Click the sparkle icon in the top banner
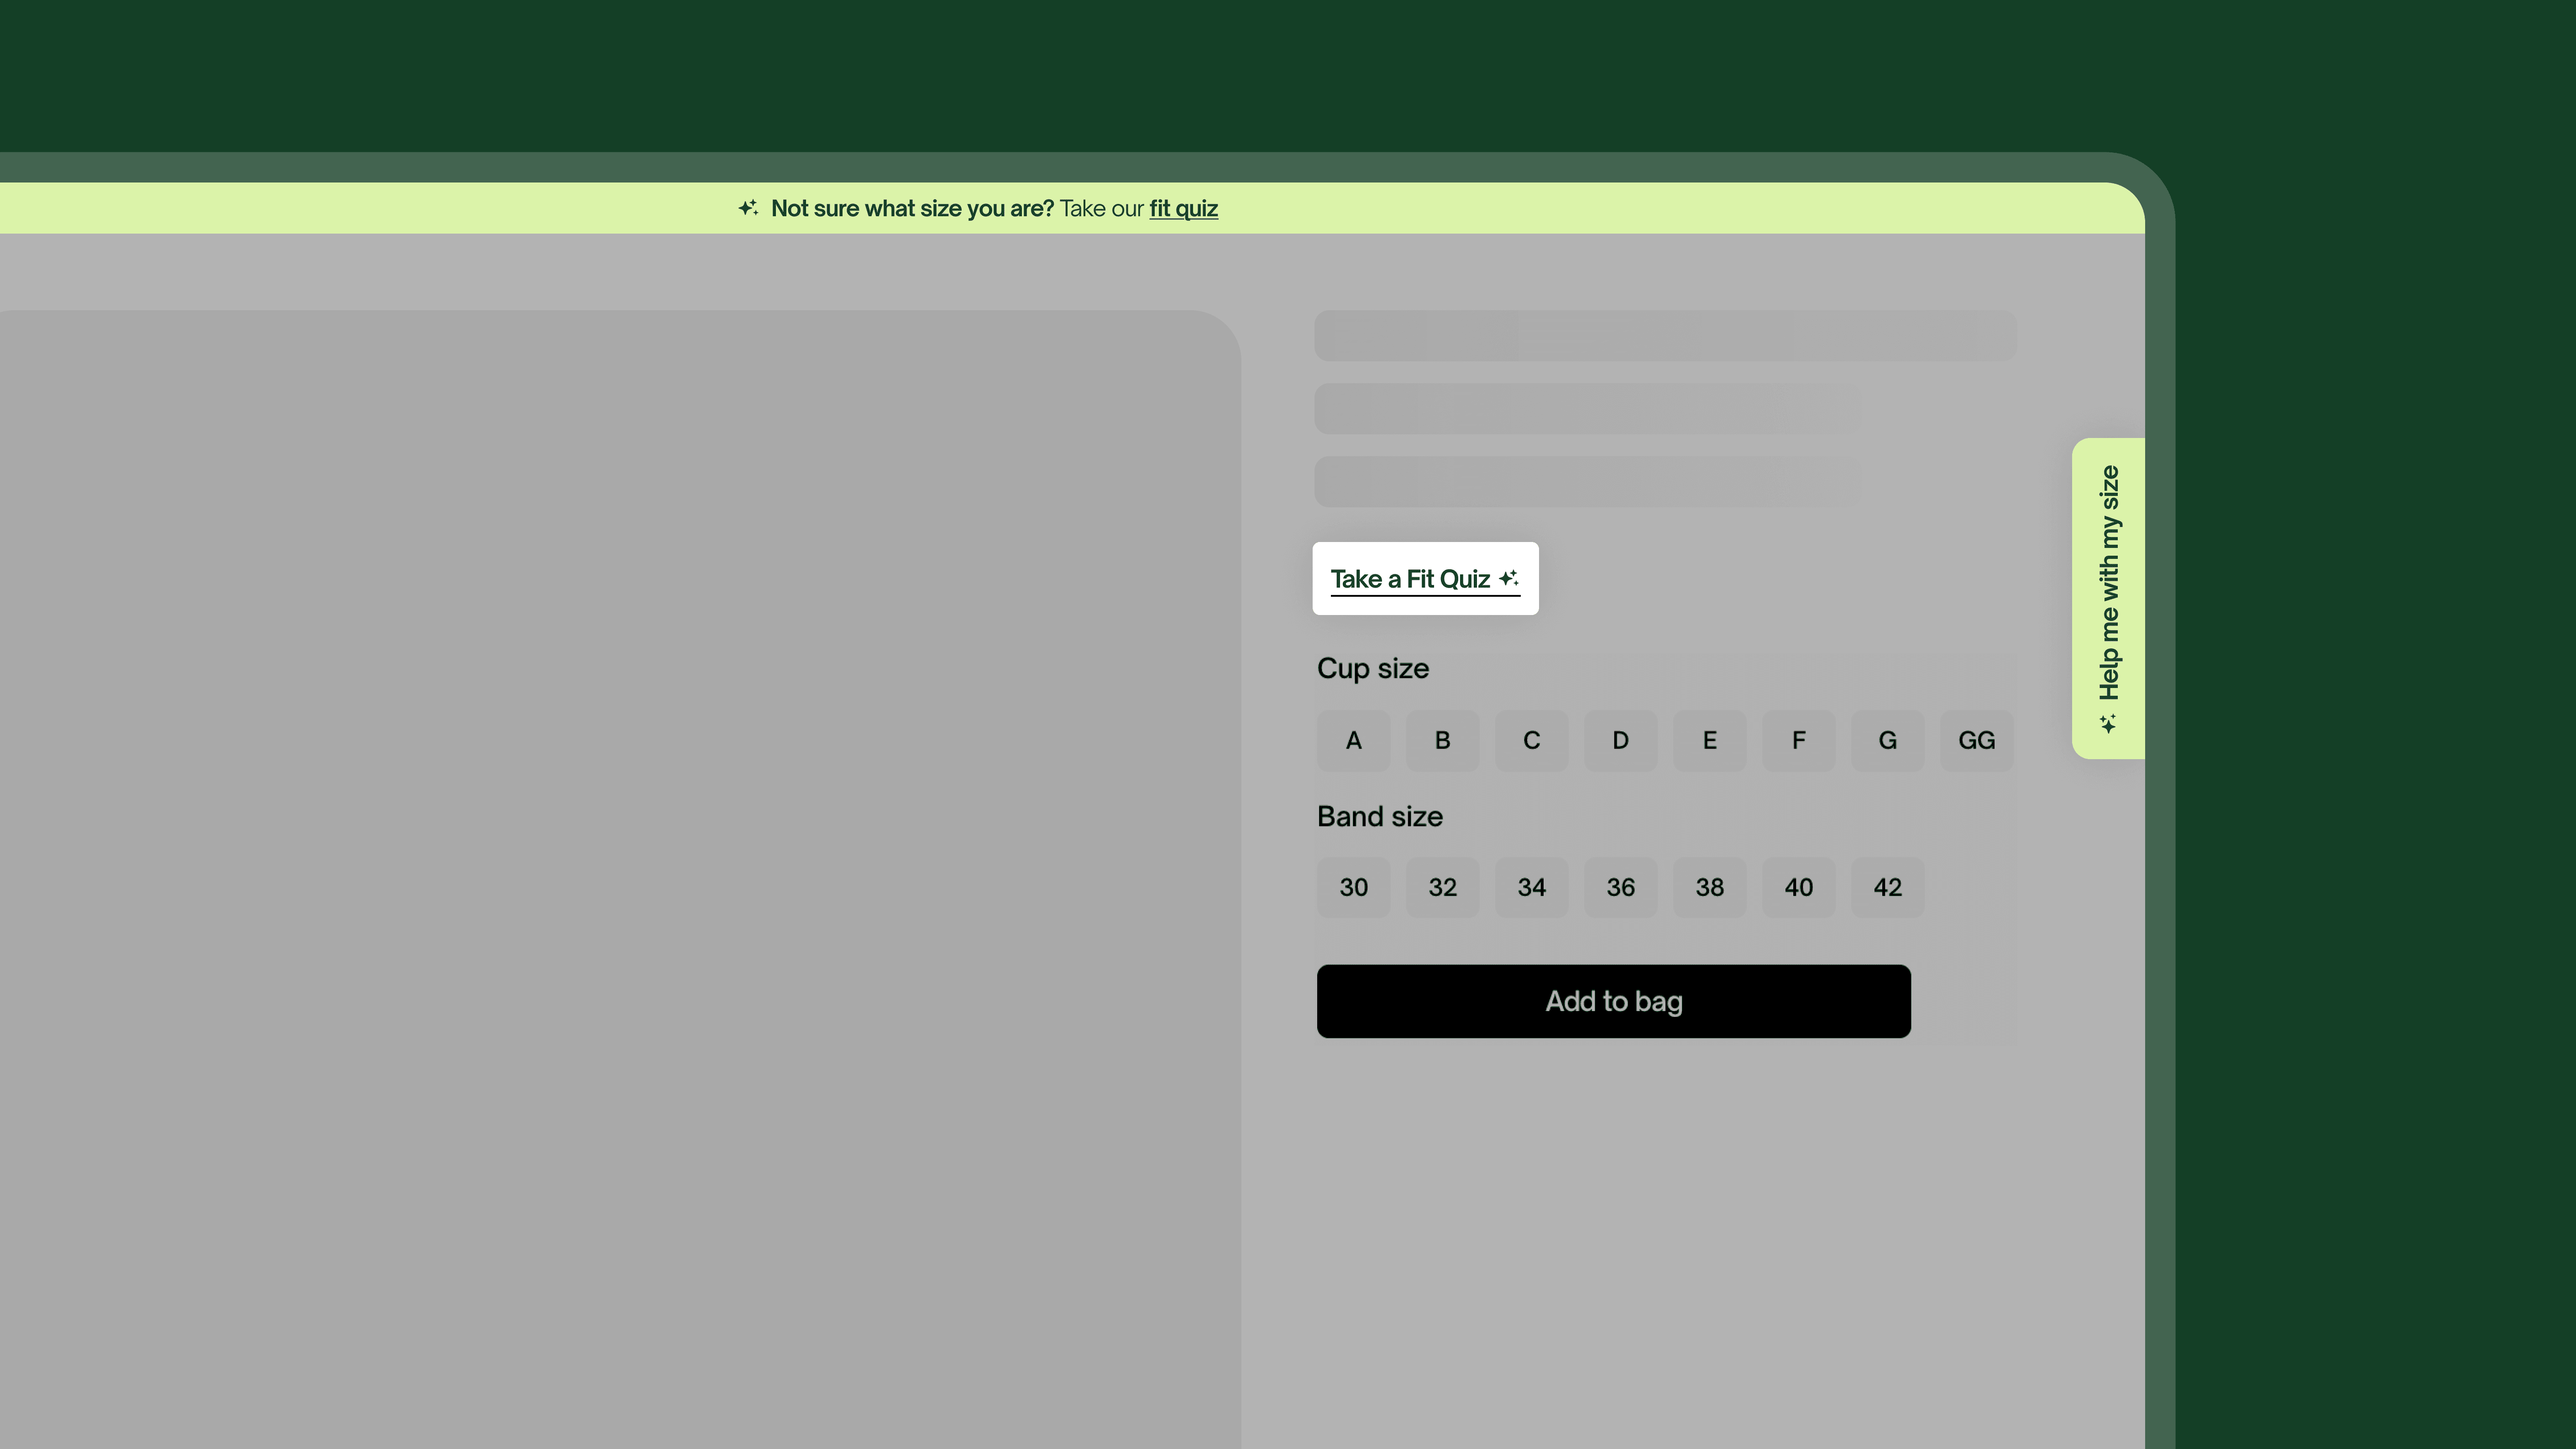Screen dimensions: 2576x1449 (748, 208)
